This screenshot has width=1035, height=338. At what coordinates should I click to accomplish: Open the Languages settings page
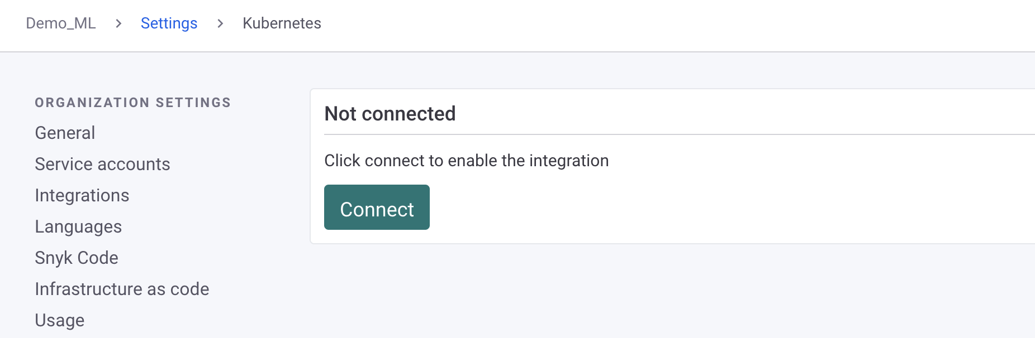[78, 226]
